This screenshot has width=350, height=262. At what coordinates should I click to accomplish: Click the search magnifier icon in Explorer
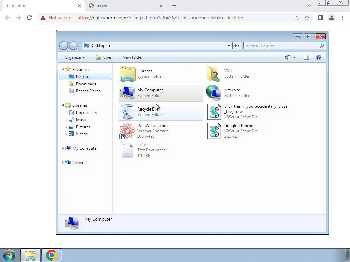click(322, 46)
